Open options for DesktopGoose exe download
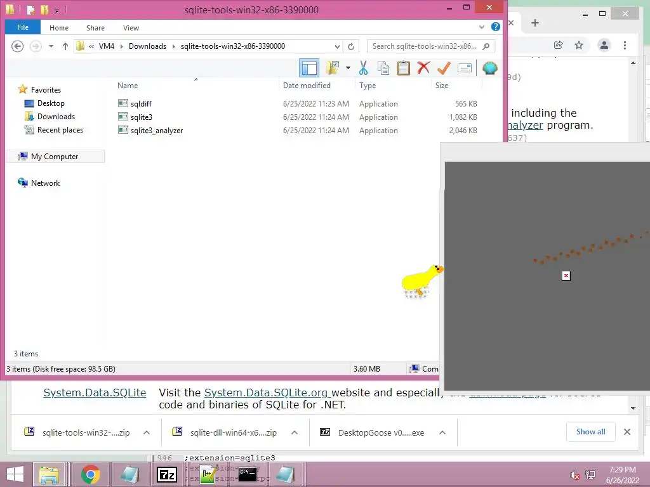650x487 pixels. 442,432
